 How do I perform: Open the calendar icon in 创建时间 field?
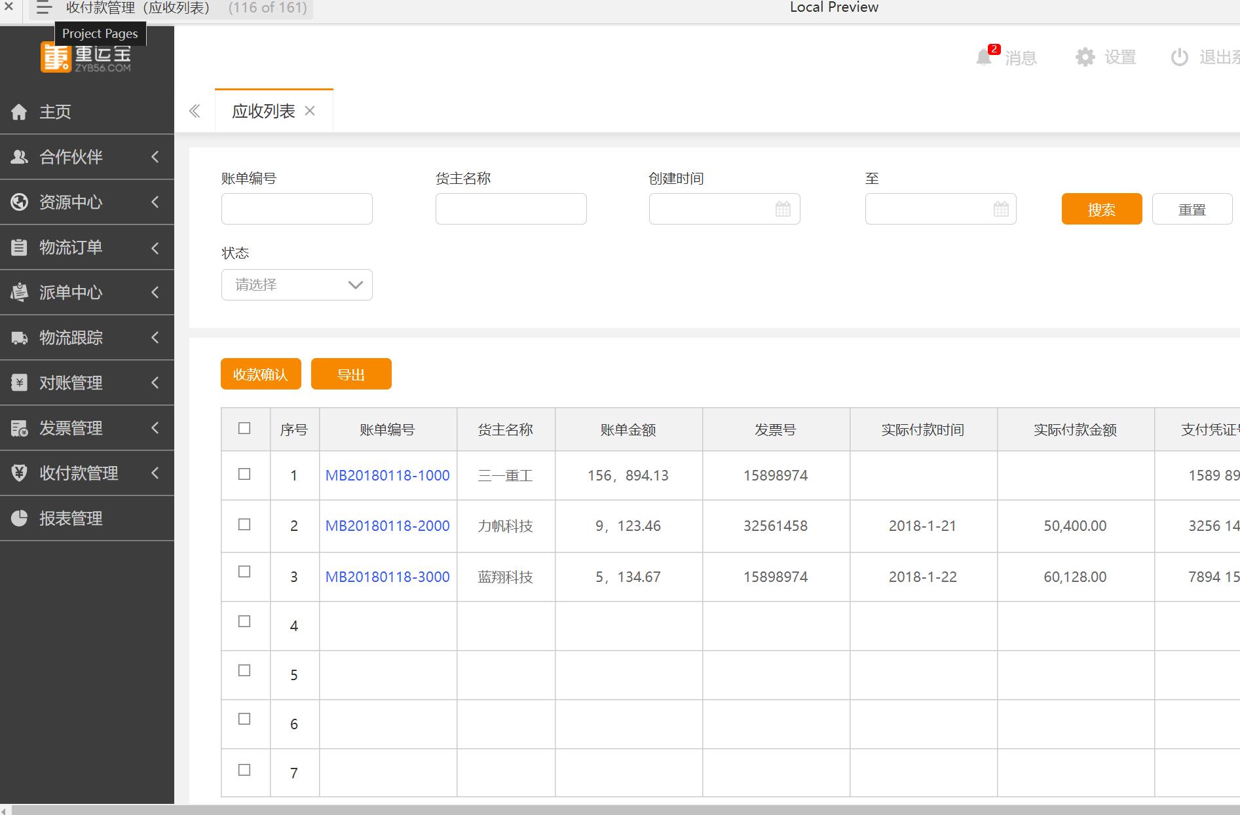point(783,209)
